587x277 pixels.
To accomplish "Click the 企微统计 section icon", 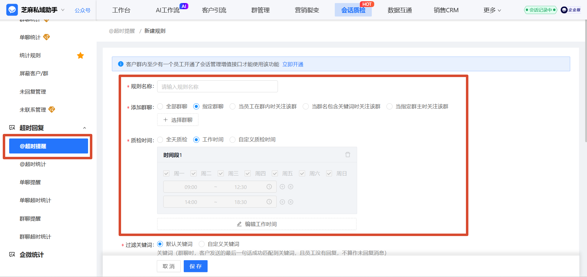I will 12,254.
